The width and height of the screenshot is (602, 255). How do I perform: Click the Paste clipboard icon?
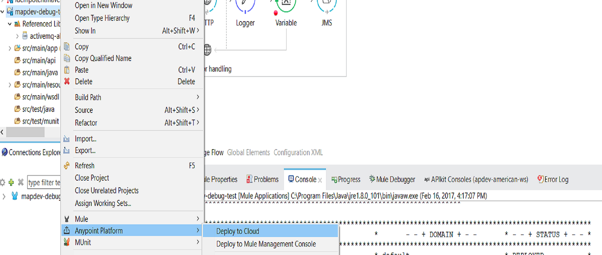pos(67,70)
